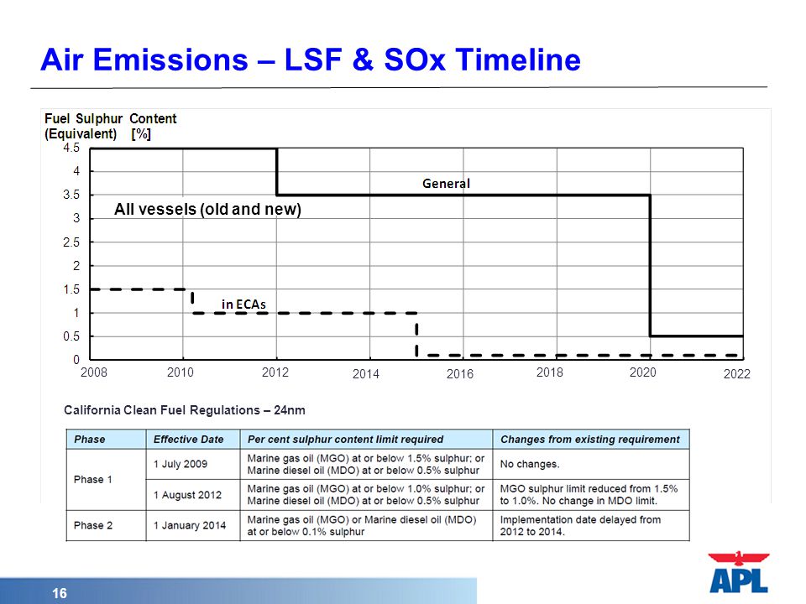The width and height of the screenshot is (806, 604).
Task: Click the 0.5 y-axis value
Action: 71,336
